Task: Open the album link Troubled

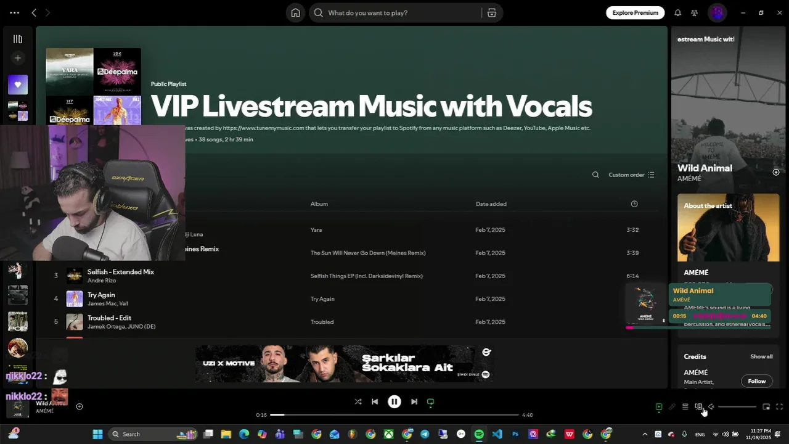Action: [x=322, y=322]
